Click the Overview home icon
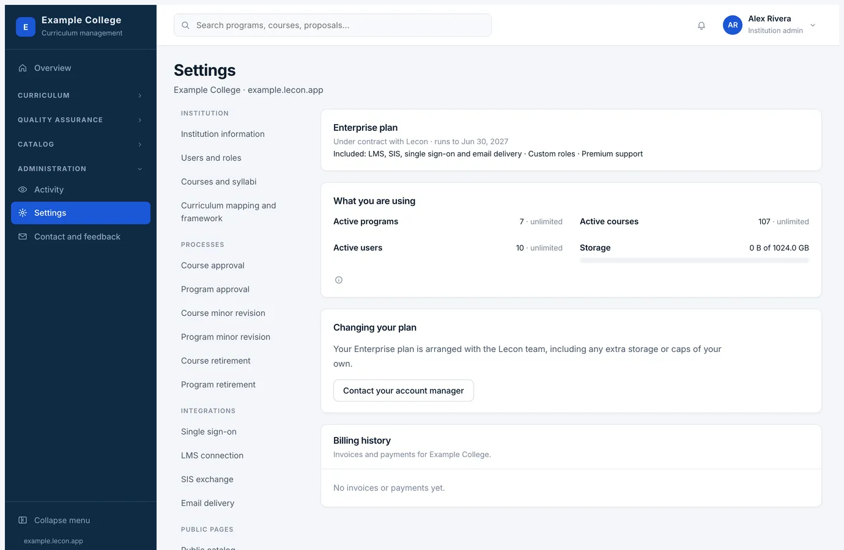Viewport: 844px width, 550px height. 23,68
